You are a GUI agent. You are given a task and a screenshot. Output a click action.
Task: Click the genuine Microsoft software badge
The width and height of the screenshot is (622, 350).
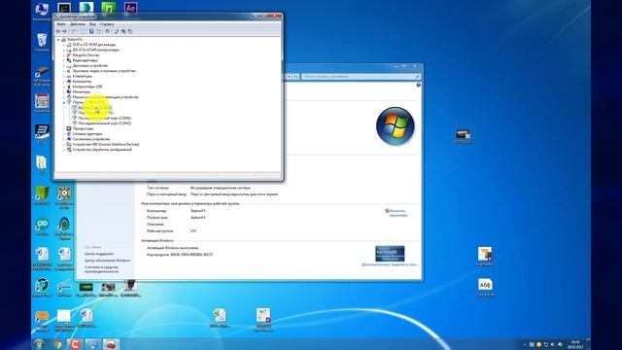[390, 254]
